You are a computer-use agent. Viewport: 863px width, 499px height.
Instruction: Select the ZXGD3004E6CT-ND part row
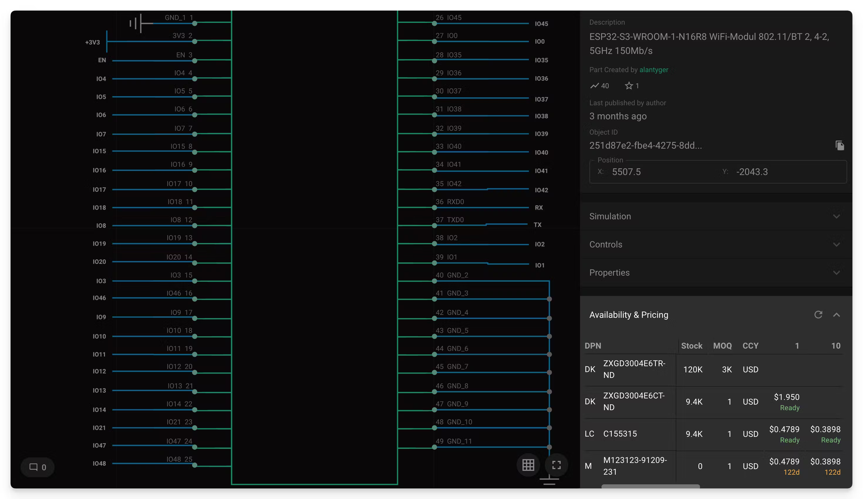[x=713, y=402]
